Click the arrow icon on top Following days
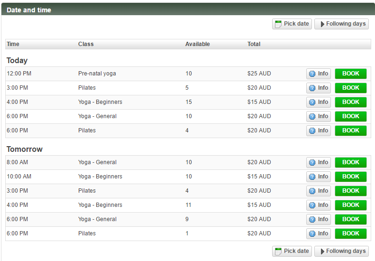The image size is (375, 261). [322, 24]
